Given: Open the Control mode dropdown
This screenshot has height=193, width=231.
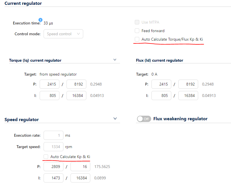Looking at the screenshot, I should pos(63,34).
